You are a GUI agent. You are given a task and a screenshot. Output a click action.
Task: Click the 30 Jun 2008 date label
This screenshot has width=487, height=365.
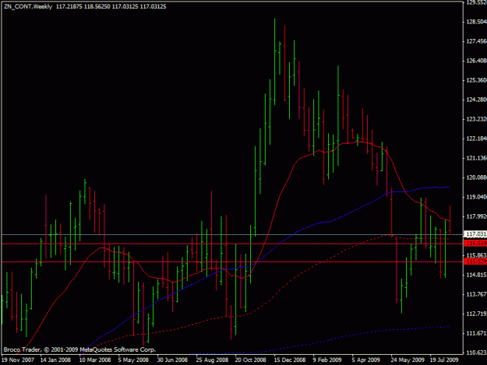pyautogui.click(x=172, y=360)
